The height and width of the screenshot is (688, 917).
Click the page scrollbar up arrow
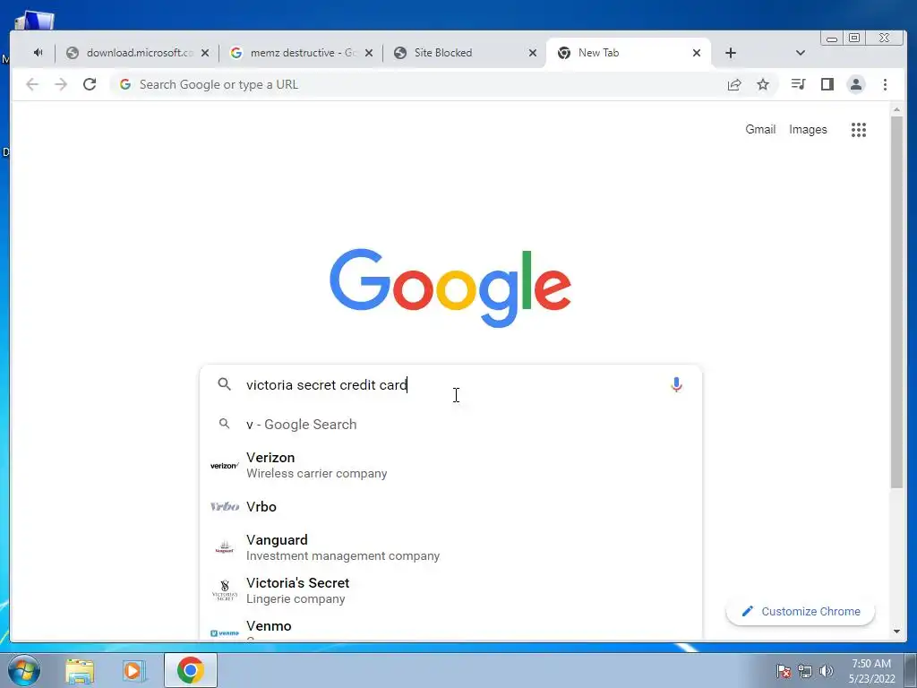click(896, 109)
